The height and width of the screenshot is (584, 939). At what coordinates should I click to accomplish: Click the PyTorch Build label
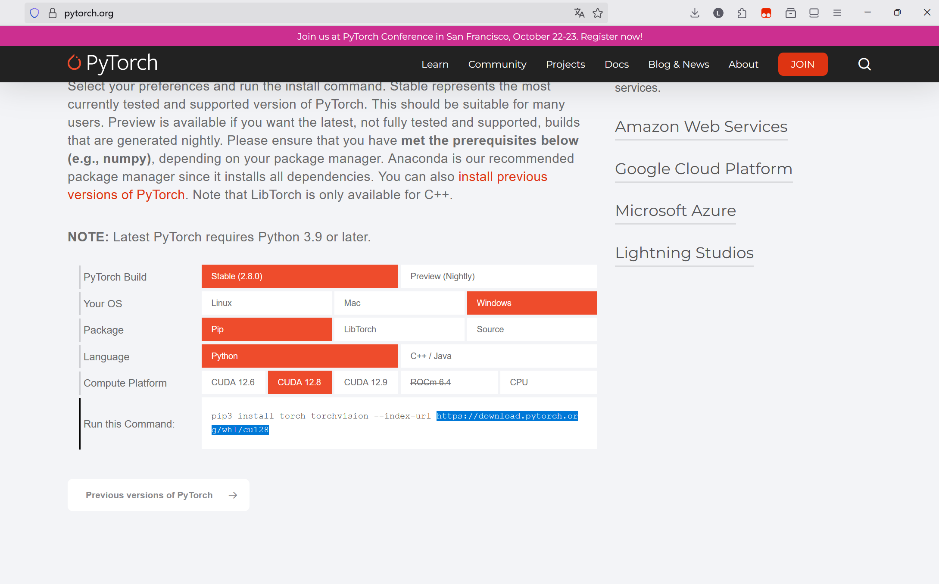pyautogui.click(x=115, y=277)
